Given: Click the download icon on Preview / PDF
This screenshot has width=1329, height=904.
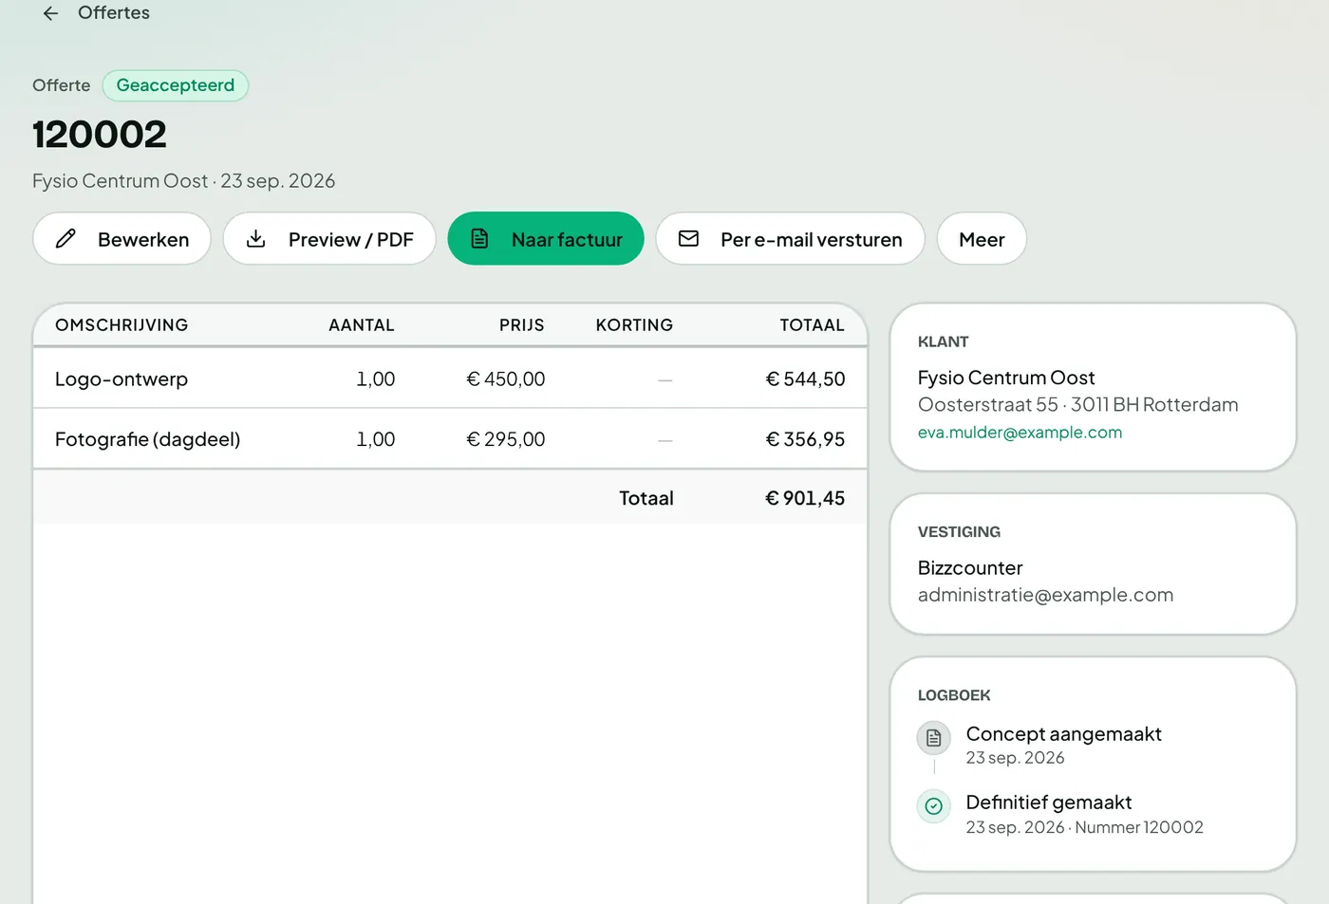Looking at the screenshot, I should tap(256, 239).
